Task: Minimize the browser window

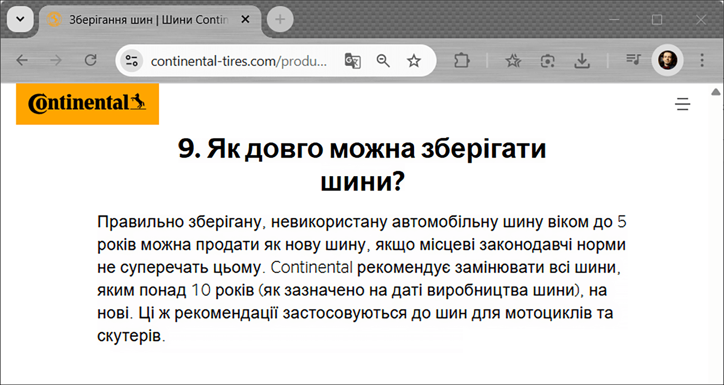Action: pyautogui.click(x=614, y=19)
